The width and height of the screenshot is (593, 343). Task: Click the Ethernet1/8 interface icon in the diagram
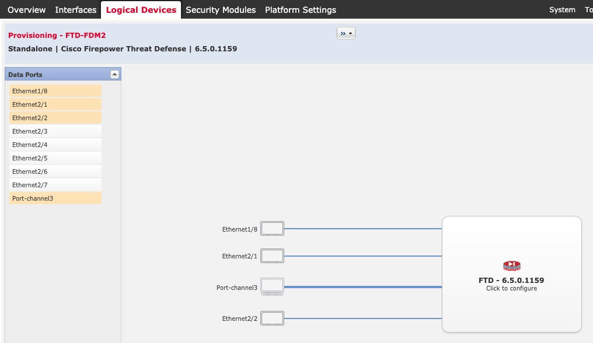(x=272, y=228)
